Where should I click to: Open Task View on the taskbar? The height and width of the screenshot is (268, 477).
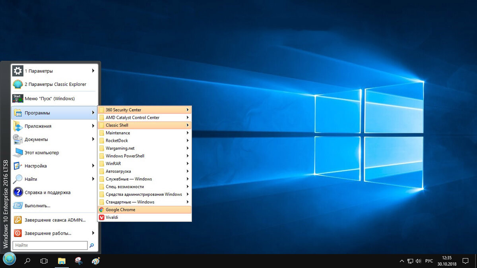tap(44, 261)
